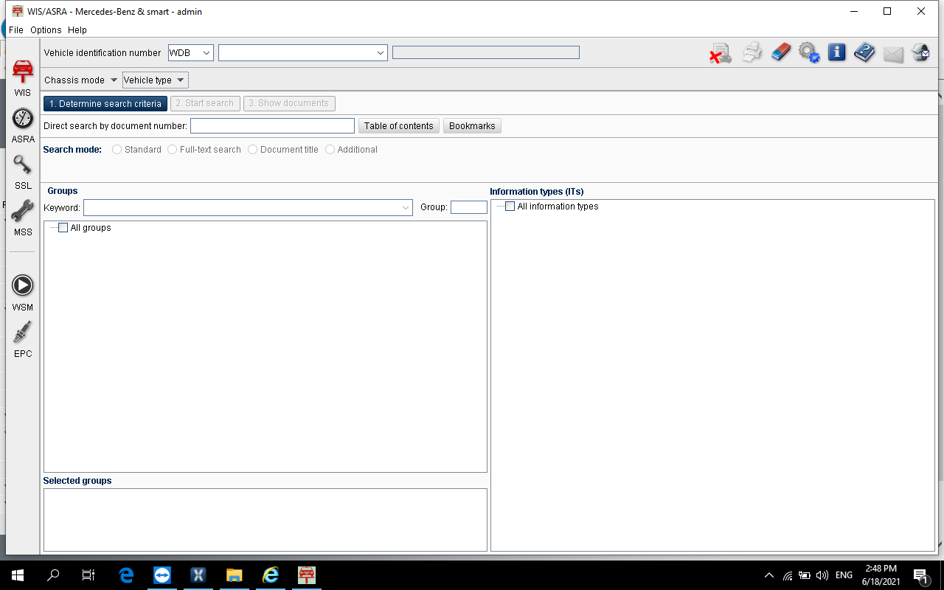
Task: Click the blue info icon
Action: [836, 52]
